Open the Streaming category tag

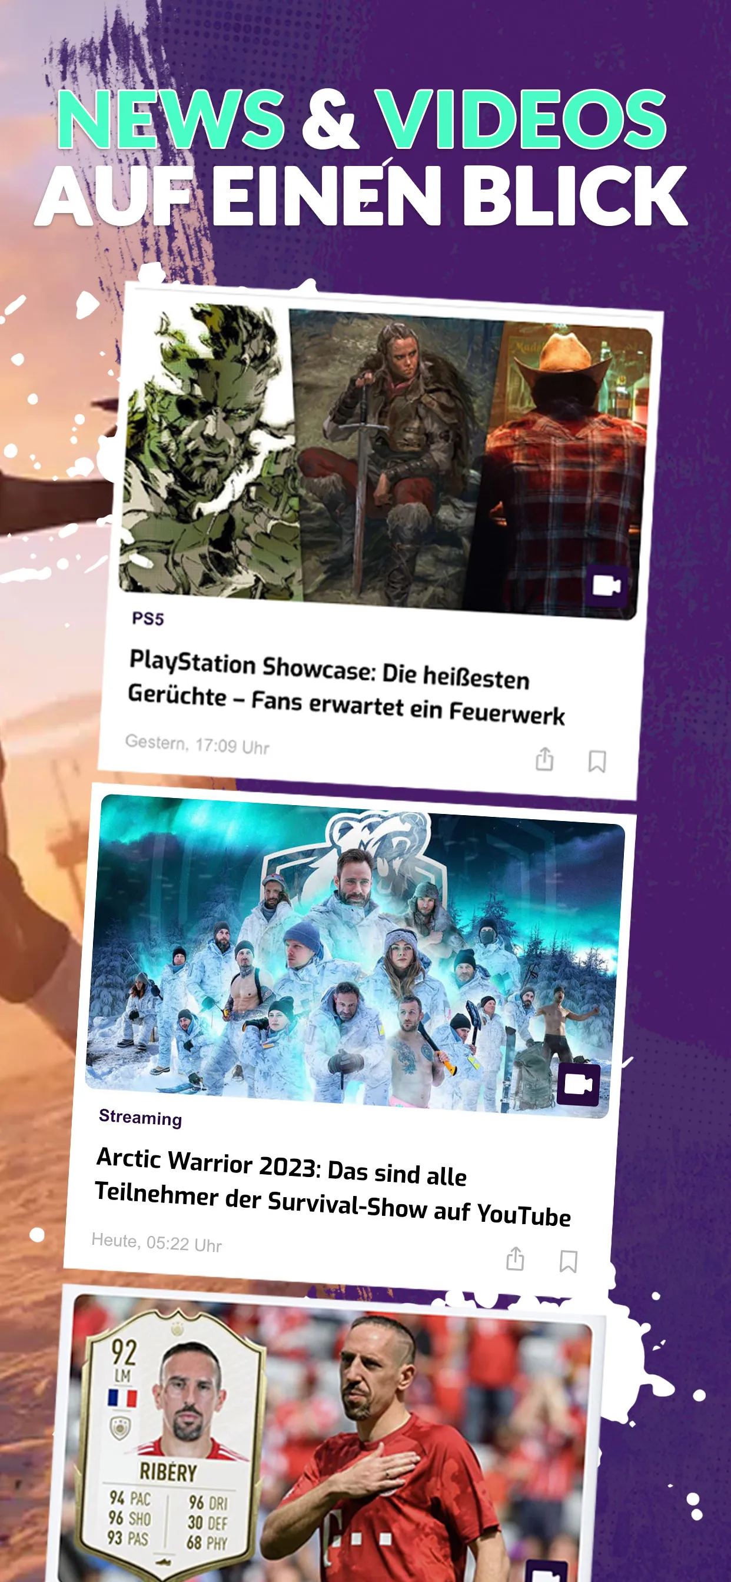(x=141, y=1118)
